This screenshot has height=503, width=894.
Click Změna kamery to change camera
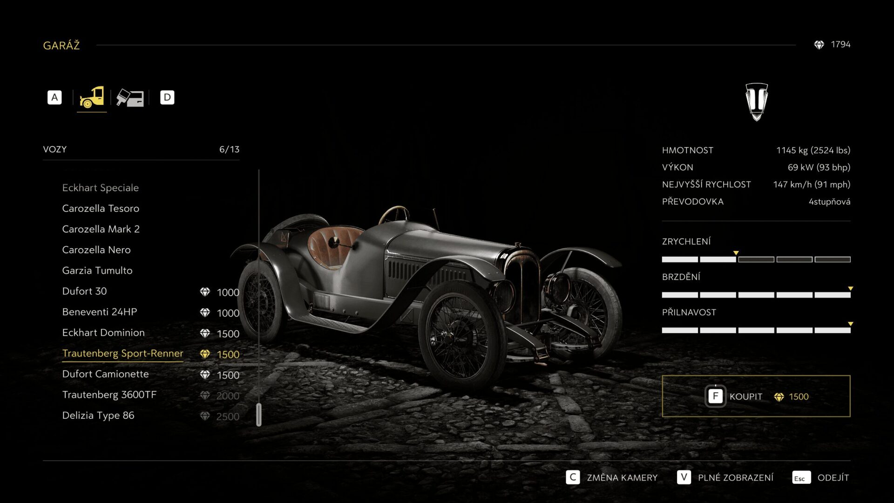coord(622,478)
